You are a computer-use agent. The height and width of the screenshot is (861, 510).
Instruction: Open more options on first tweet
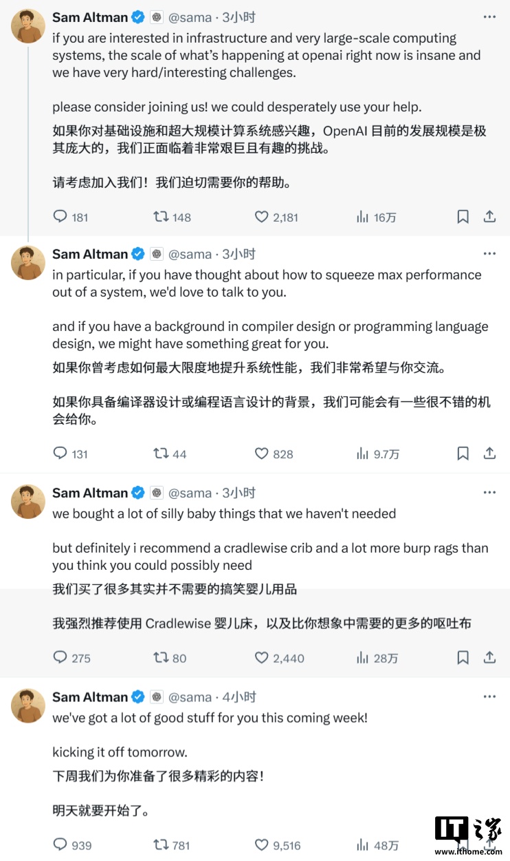pos(489,17)
